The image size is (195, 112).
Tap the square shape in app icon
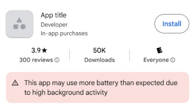click(16, 27)
